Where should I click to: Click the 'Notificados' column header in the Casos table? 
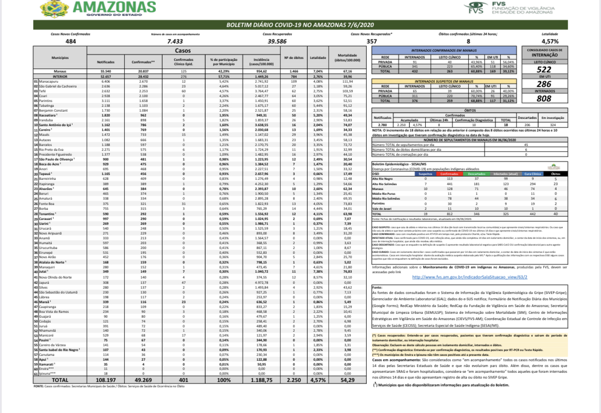pos(105,62)
